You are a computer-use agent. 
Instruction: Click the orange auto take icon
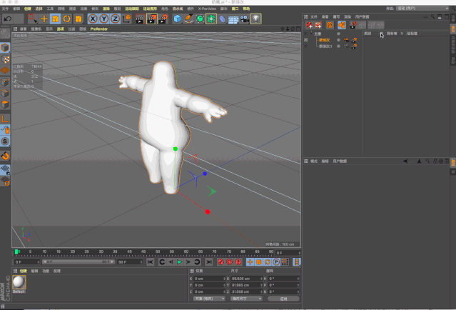click(x=330, y=25)
